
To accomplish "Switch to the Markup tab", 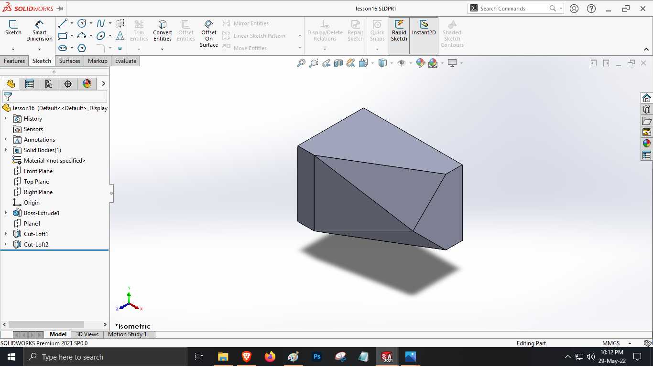I will (98, 61).
